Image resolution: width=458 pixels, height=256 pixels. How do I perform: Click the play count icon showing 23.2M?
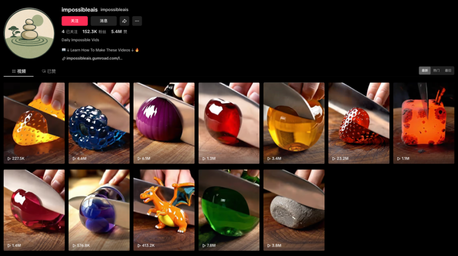click(x=333, y=159)
